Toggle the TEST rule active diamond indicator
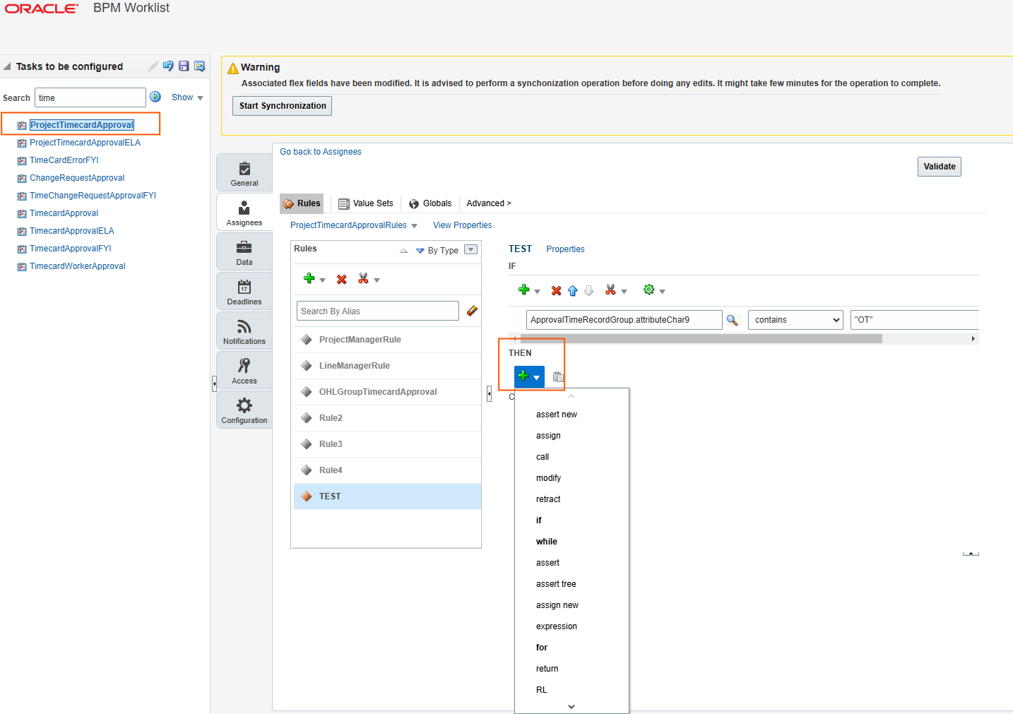 pyautogui.click(x=307, y=496)
